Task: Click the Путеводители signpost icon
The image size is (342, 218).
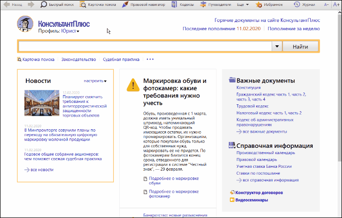Action: point(203,4)
